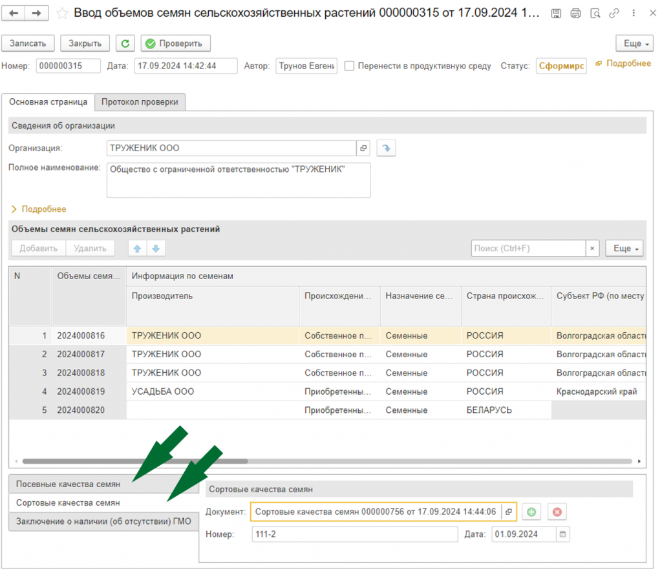Move row down with blue down arrow

pyautogui.click(x=156, y=249)
